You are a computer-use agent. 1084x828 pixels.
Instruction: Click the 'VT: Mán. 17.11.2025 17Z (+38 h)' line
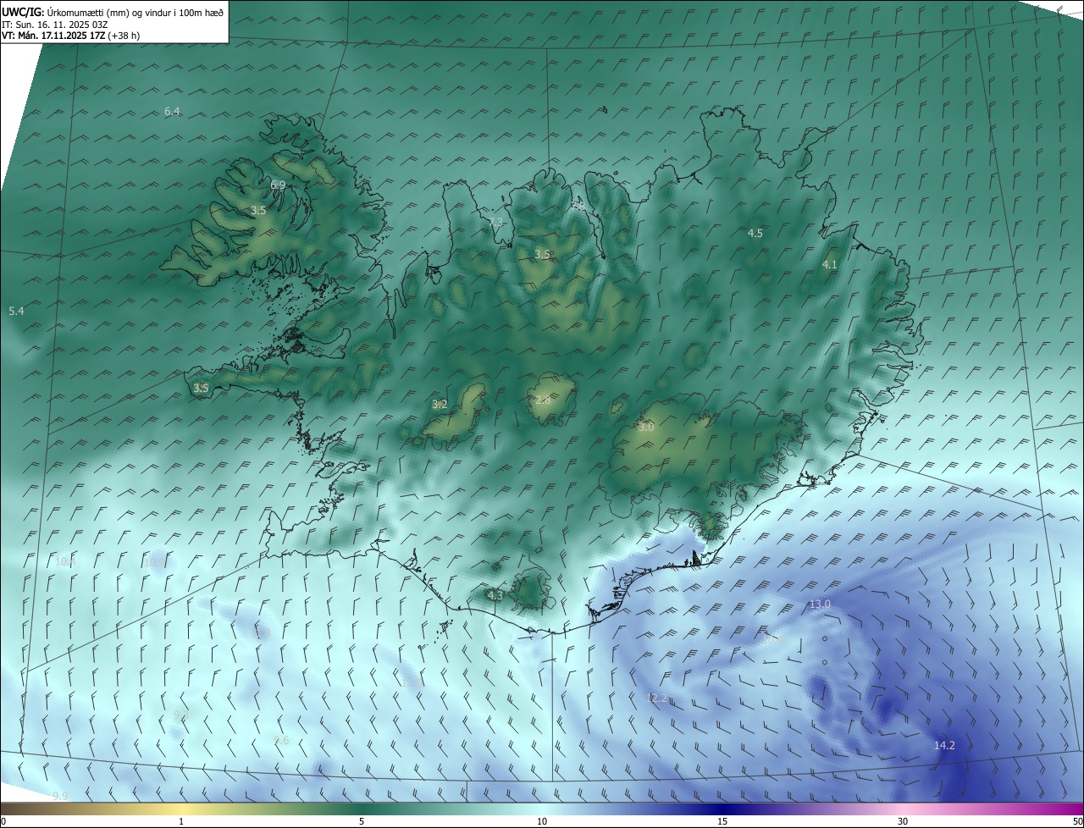coord(70,36)
